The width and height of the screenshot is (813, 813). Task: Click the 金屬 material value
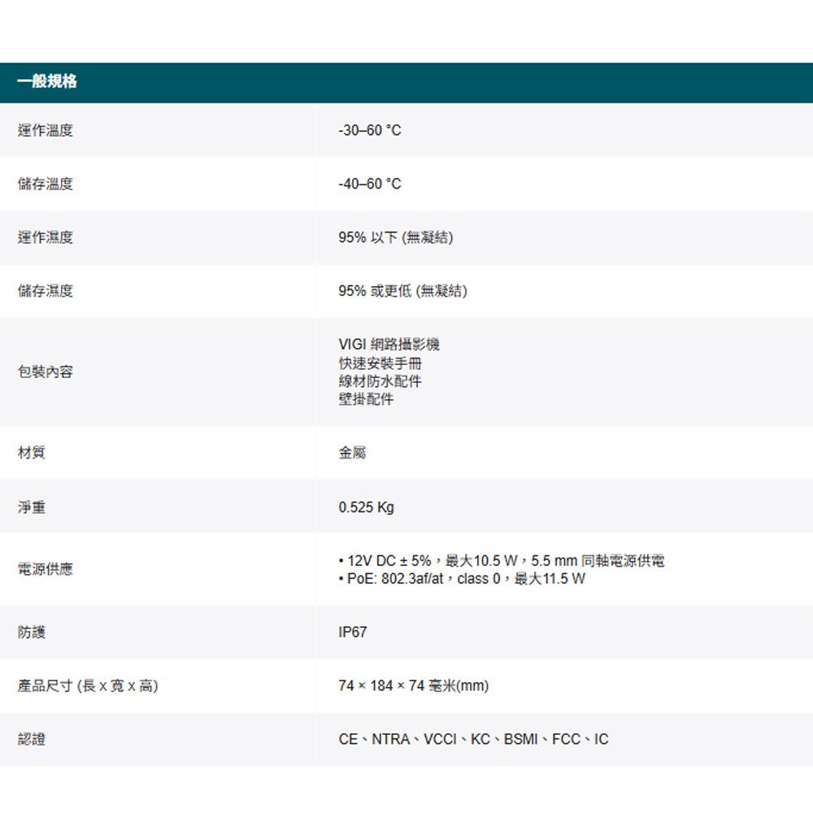352,453
